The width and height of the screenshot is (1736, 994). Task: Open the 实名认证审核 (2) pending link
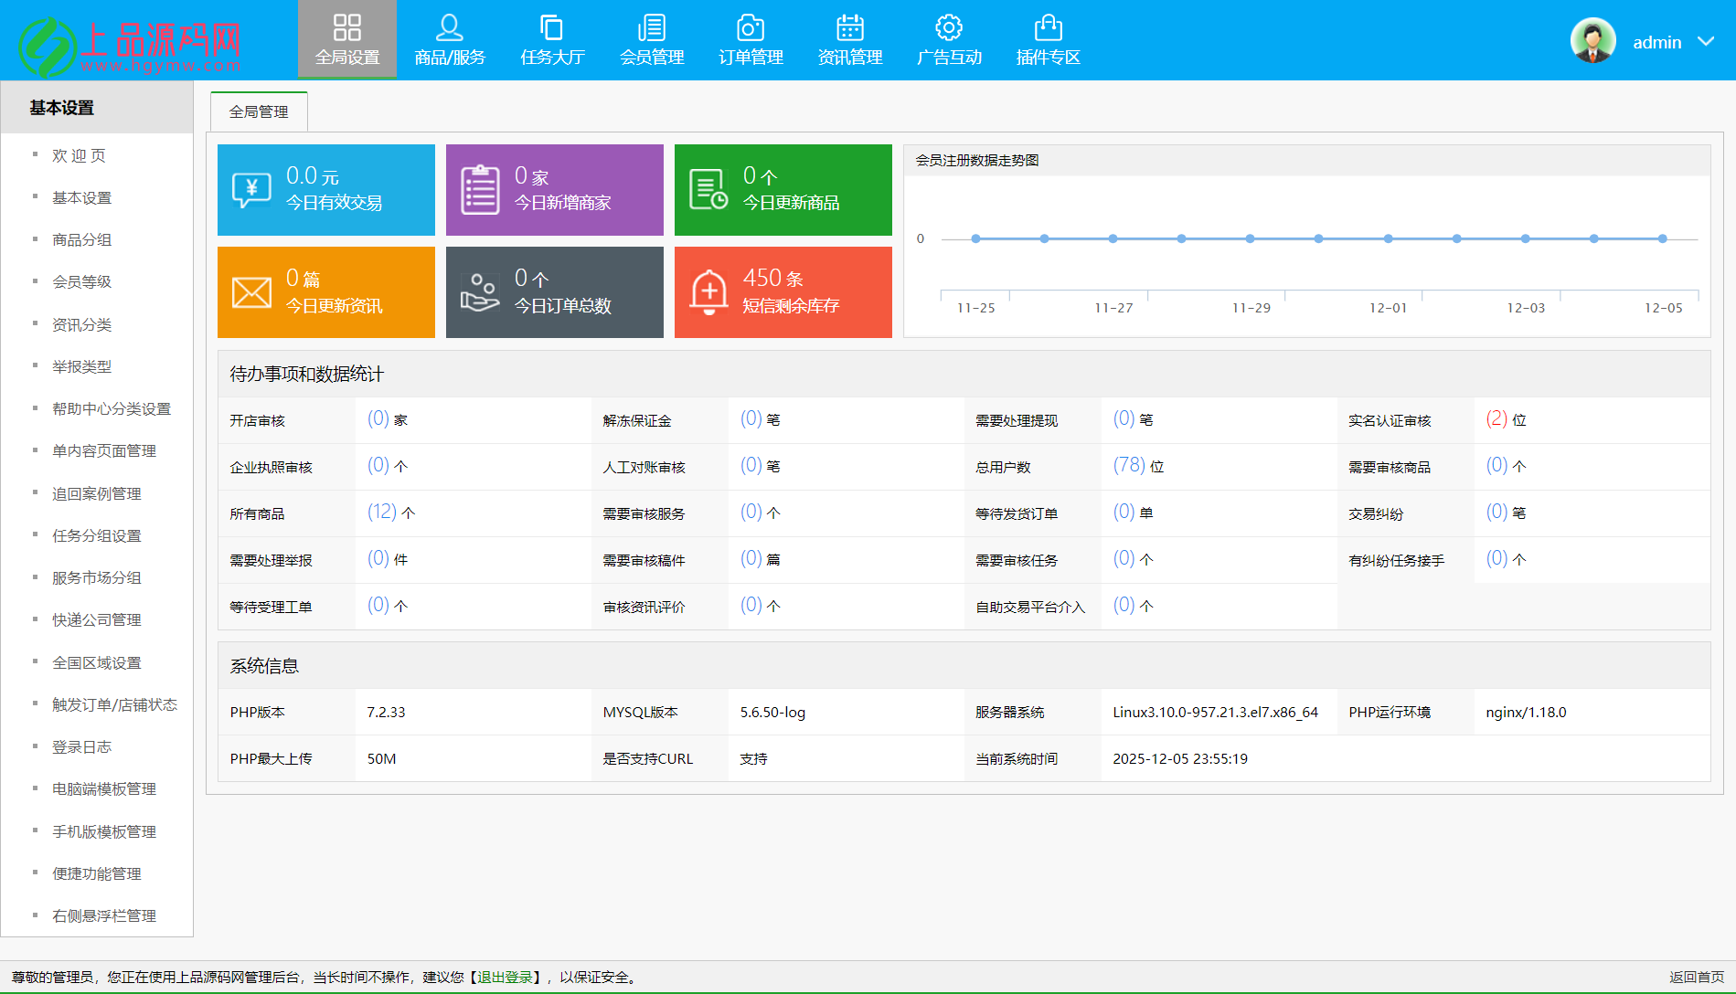(x=1496, y=419)
